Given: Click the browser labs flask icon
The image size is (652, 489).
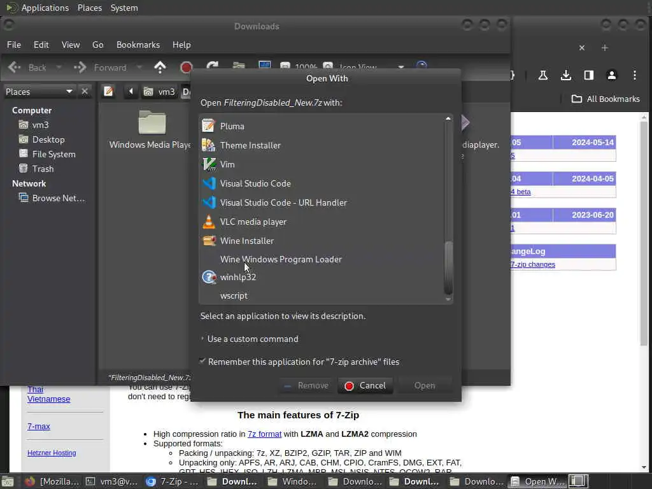Looking at the screenshot, I should pyautogui.click(x=542, y=75).
